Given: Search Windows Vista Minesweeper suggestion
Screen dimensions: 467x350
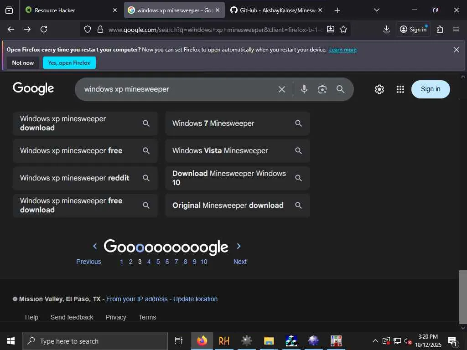Looking at the screenshot, I should [x=237, y=150].
